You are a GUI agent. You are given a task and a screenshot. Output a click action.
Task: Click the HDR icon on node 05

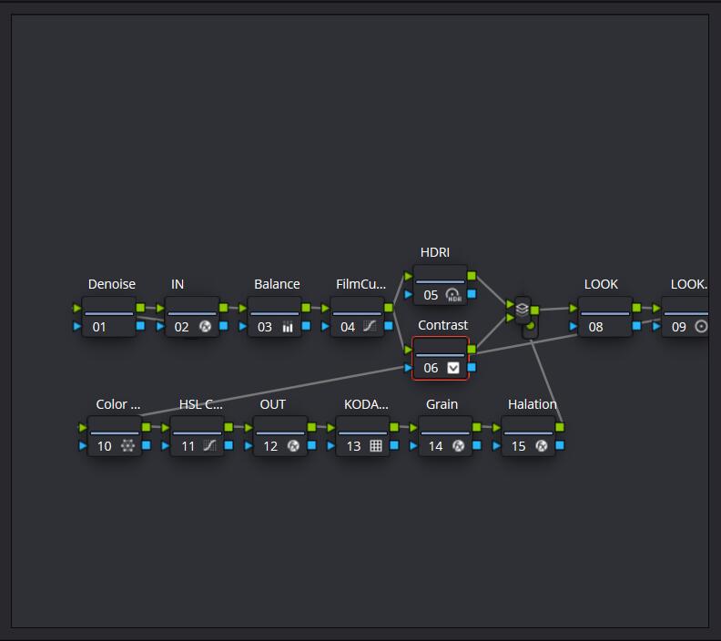click(453, 295)
